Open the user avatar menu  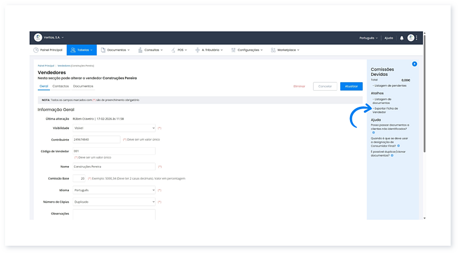click(x=411, y=38)
